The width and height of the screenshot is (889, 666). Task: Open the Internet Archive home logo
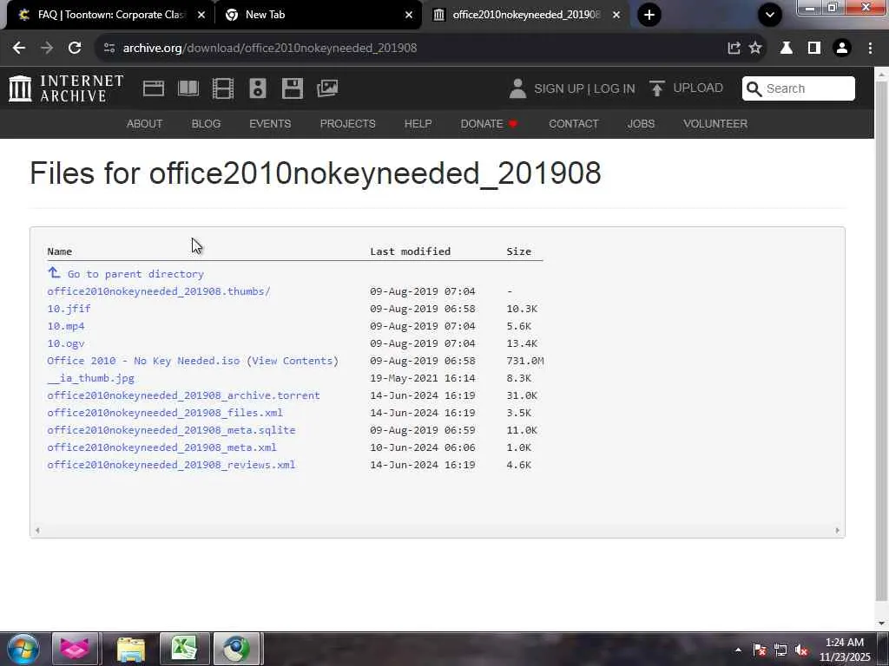click(66, 88)
